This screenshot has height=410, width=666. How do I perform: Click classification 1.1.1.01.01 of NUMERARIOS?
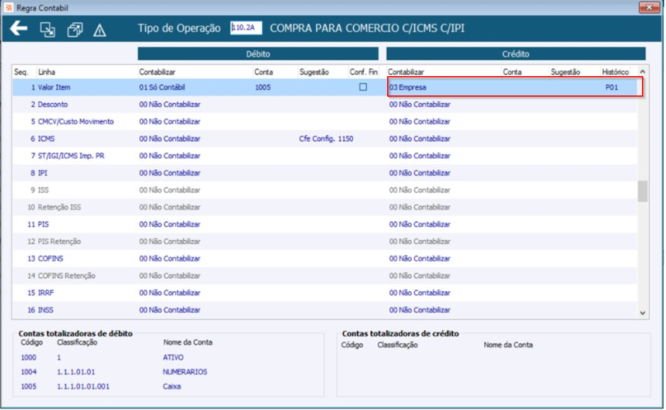click(76, 372)
